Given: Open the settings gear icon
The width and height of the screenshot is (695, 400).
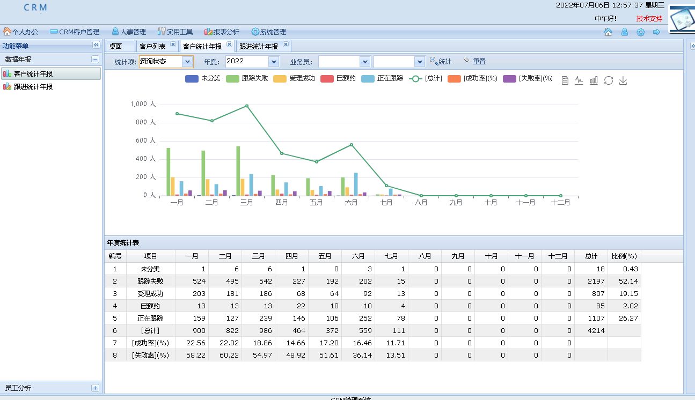Looking at the screenshot, I should click(641, 32).
